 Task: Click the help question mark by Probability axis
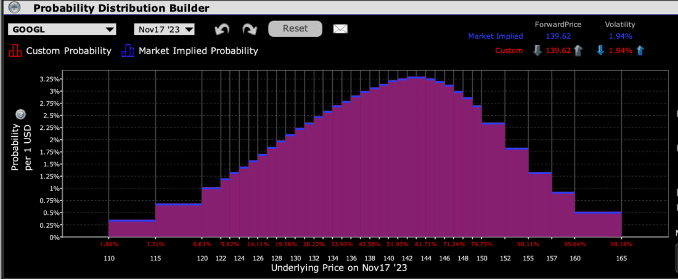click(20, 115)
